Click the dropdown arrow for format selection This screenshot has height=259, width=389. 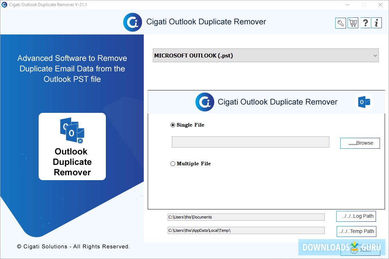375,55
